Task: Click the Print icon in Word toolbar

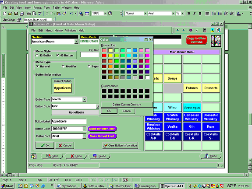Action: point(28,14)
